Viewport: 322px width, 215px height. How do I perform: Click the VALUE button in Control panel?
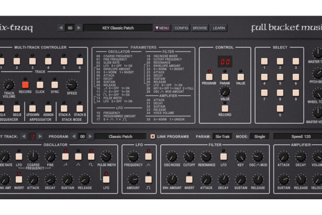(241, 77)
